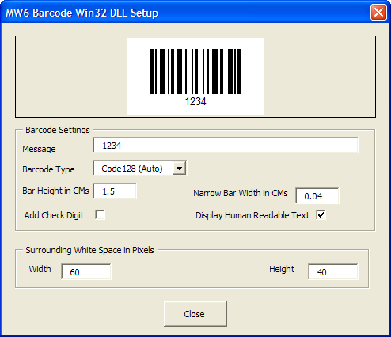Click the white space Width field

[86, 271]
